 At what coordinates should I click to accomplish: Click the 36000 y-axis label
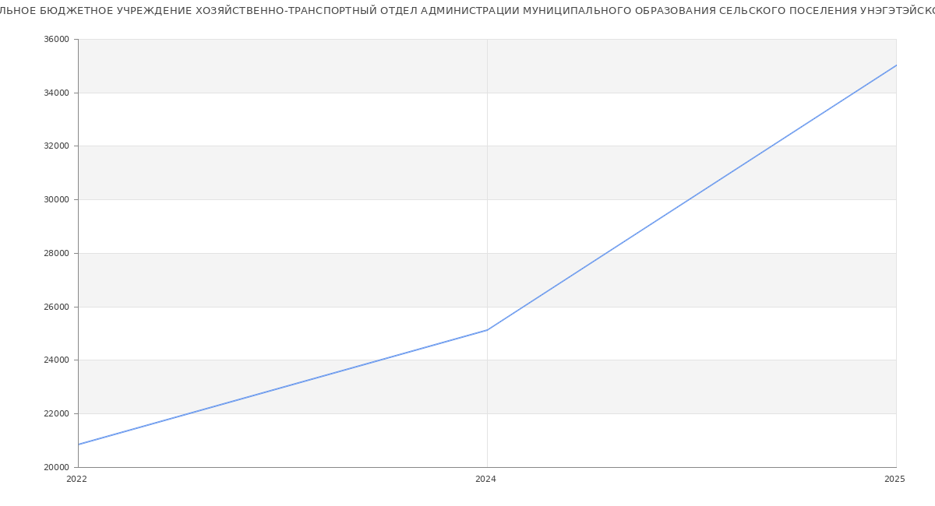tap(55, 39)
